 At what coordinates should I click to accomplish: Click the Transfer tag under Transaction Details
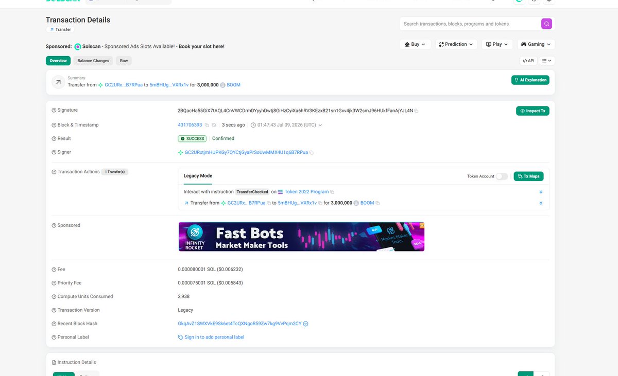60,30
